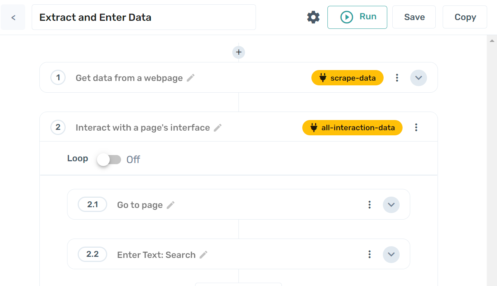The height and width of the screenshot is (286, 497).
Task: Save the workflow
Action: click(414, 17)
